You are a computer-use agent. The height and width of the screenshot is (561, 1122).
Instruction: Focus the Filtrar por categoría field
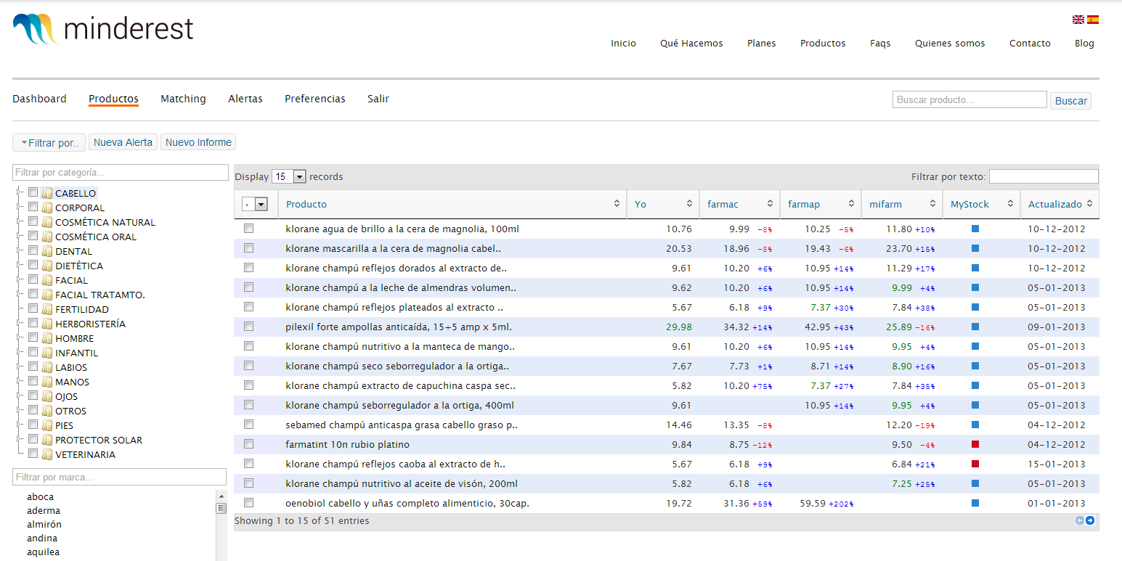(x=121, y=172)
